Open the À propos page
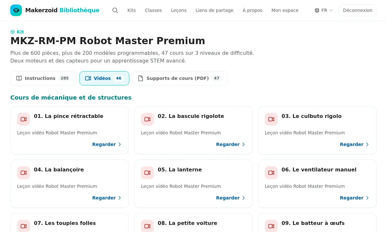The width and height of the screenshot is (387, 232). coord(253,10)
